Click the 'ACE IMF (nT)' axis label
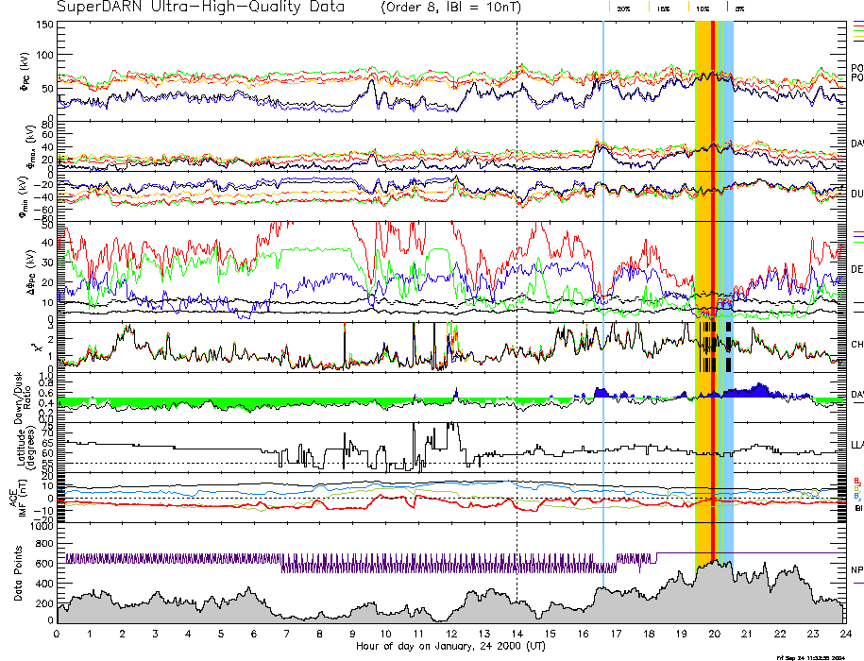This screenshot has height=661, width=864. pos(17,498)
